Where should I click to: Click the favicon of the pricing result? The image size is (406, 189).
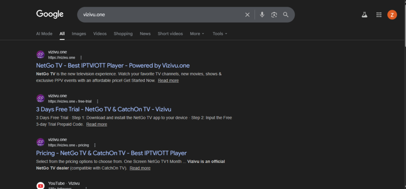pos(40,142)
